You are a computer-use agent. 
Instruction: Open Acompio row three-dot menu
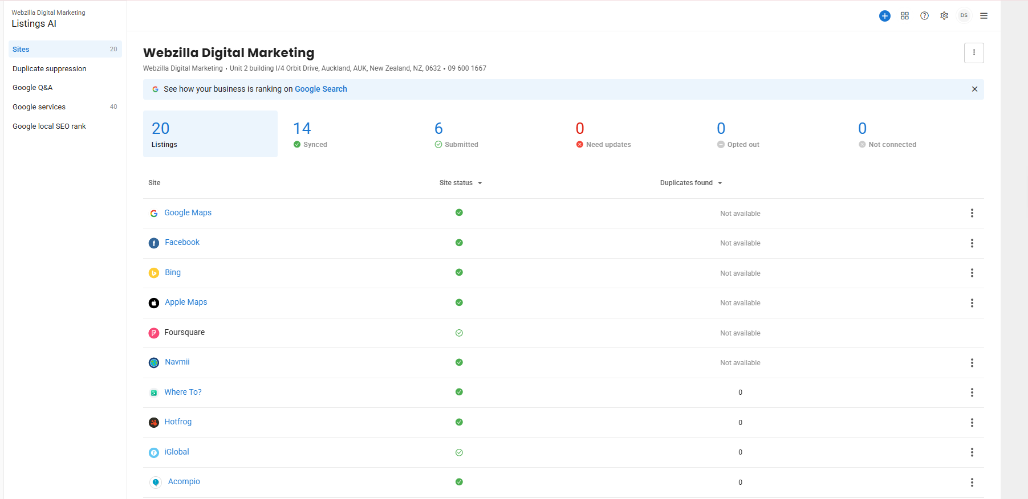click(972, 482)
